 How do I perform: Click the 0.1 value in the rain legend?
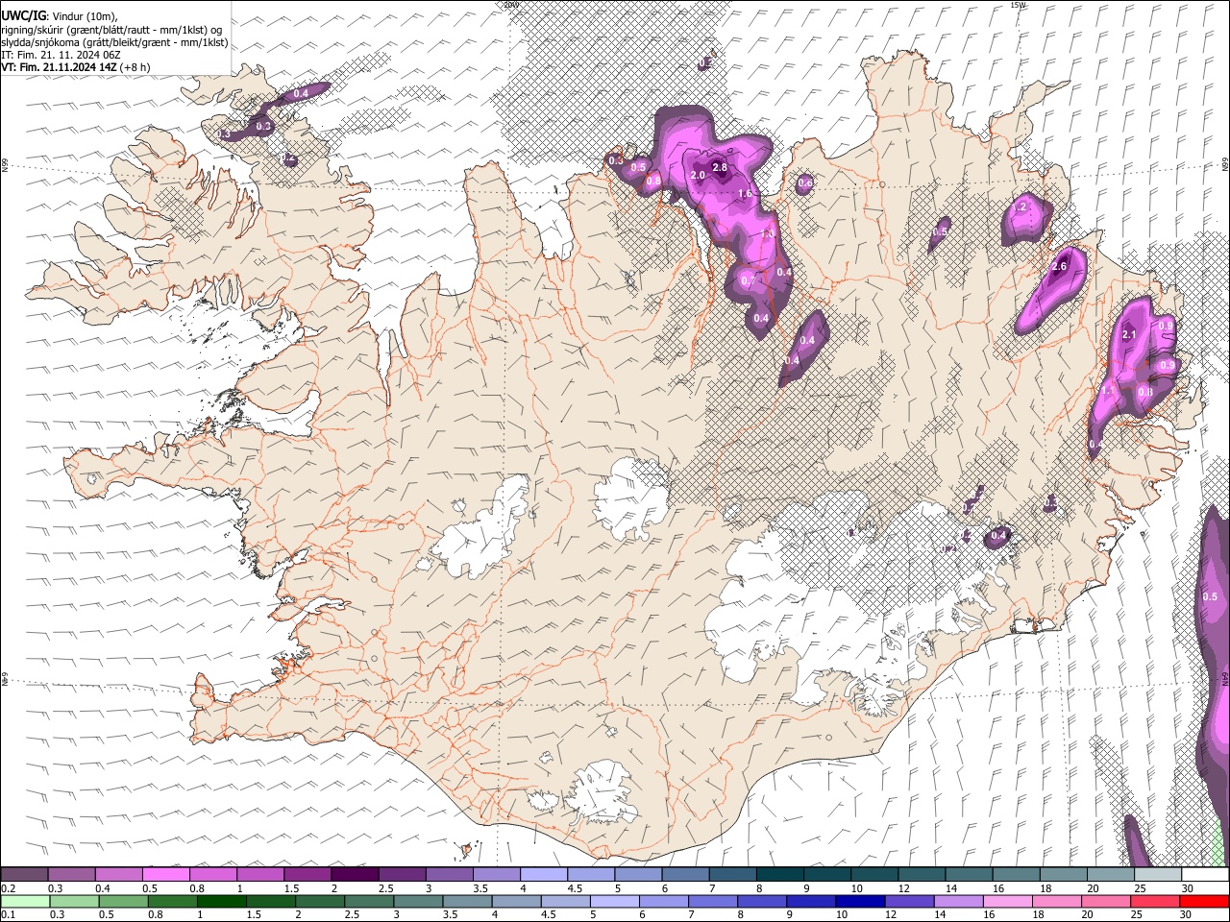coord(8,914)
